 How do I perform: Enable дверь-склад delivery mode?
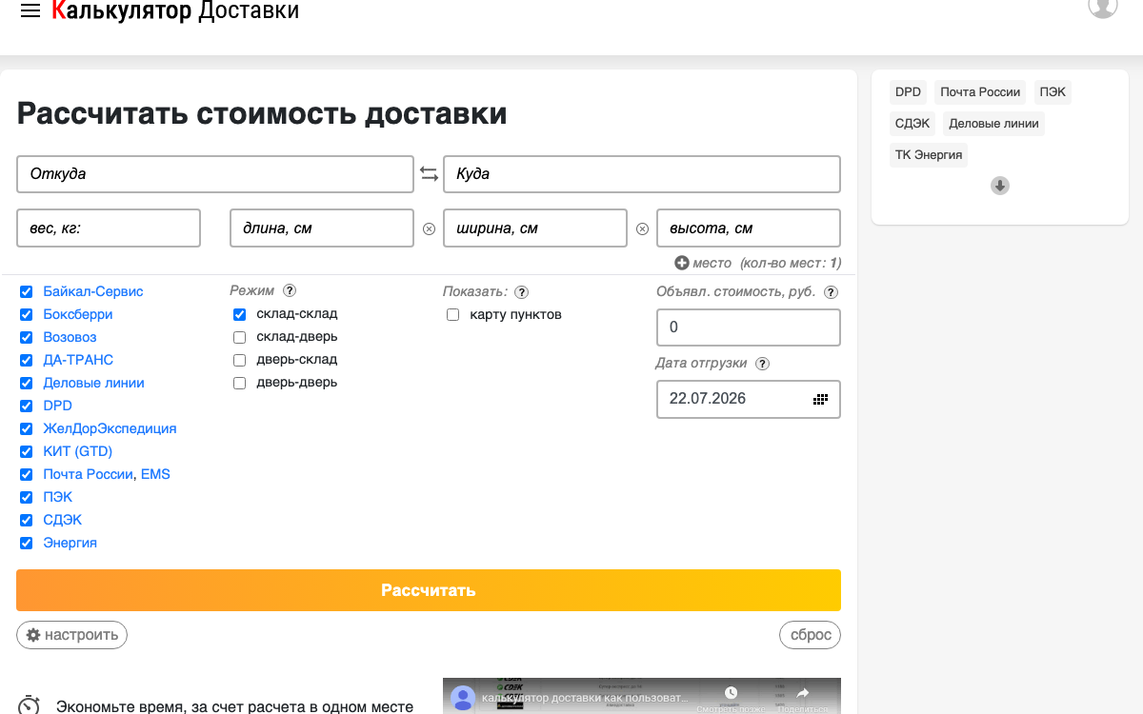(240, 360)
